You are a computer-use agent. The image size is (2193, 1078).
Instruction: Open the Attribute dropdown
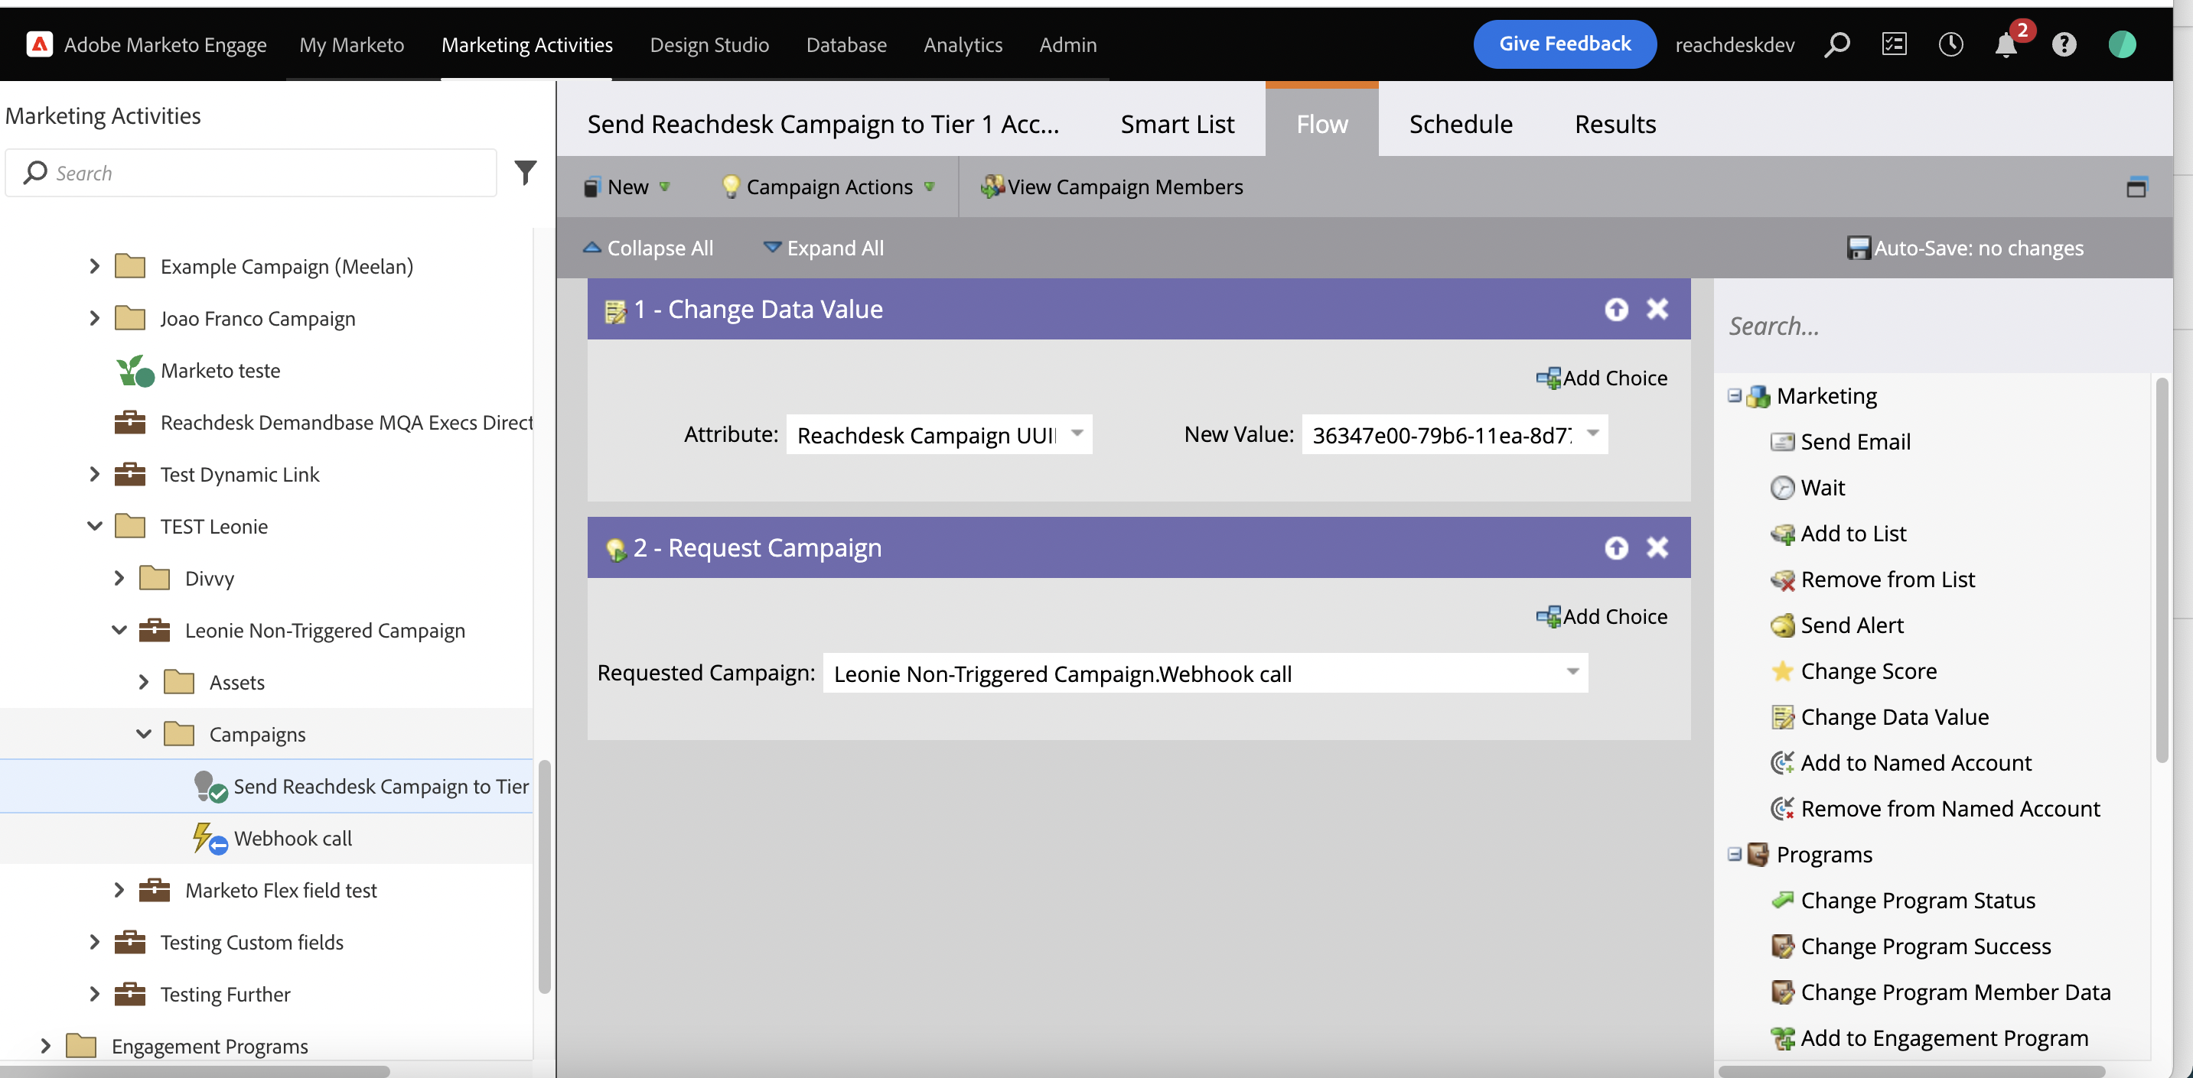(1077, 433)
